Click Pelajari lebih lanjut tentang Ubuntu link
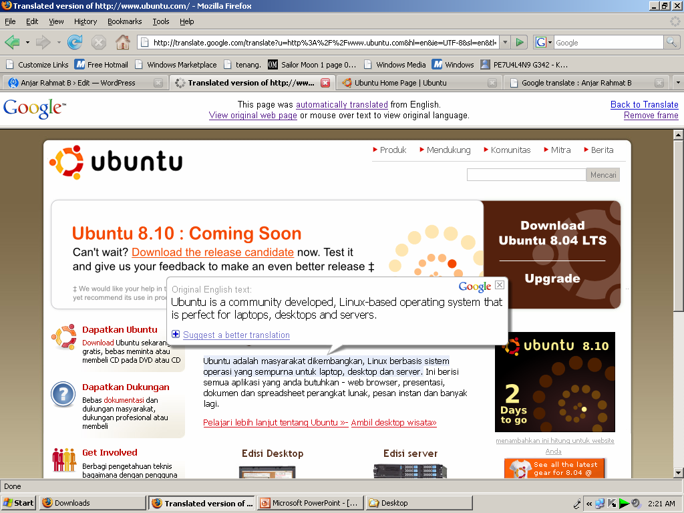 (276, 422)
